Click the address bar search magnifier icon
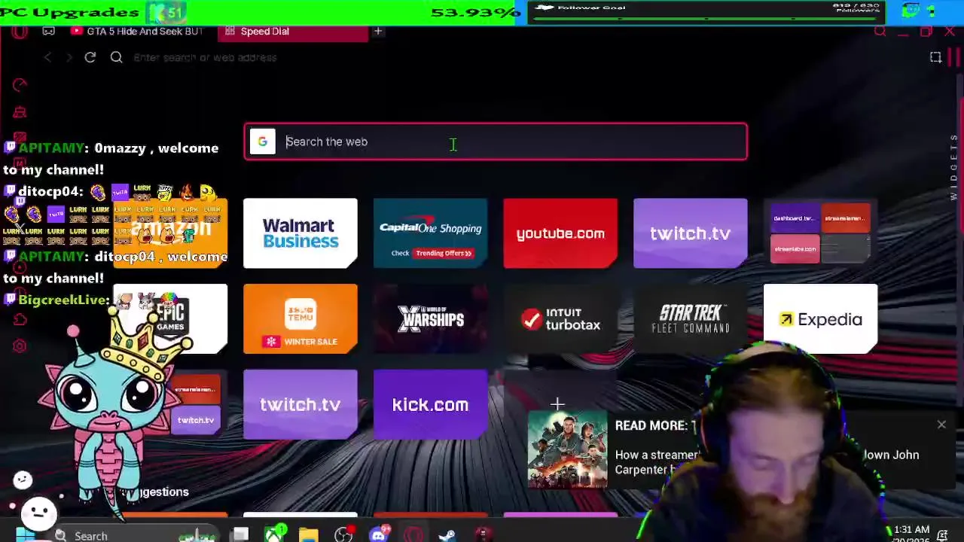Viewport: 964px width, 542px height. pos(117,57)
